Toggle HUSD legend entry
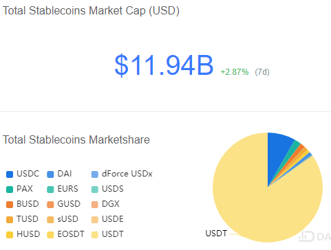Viewport: 331px width, 250px height. 23,234
